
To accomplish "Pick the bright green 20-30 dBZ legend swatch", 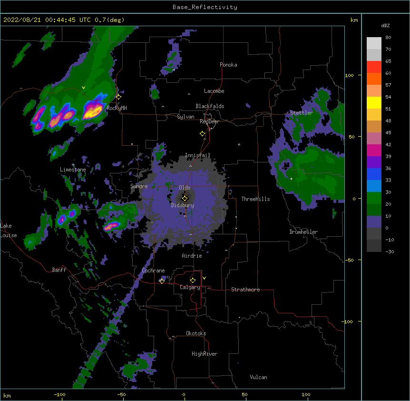I will click(x=374, y=198).
